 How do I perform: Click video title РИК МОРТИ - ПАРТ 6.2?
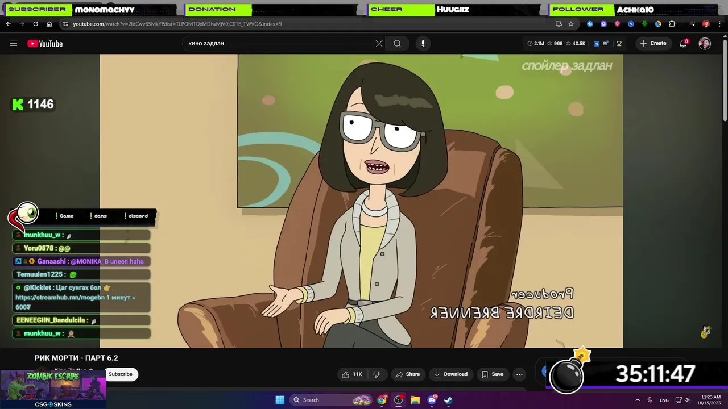click(76, 358)
